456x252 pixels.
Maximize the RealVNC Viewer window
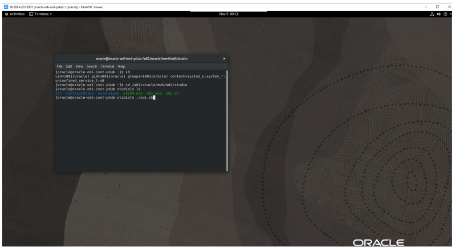(437, 7)
